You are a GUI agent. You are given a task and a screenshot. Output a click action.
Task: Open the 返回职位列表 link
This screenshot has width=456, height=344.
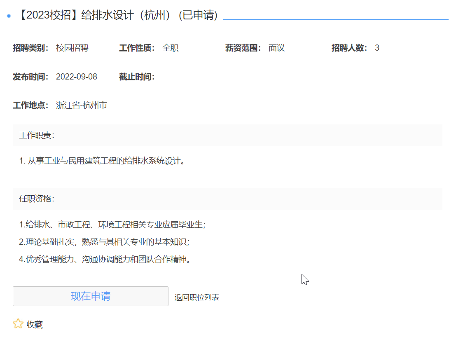click(197, 297)
